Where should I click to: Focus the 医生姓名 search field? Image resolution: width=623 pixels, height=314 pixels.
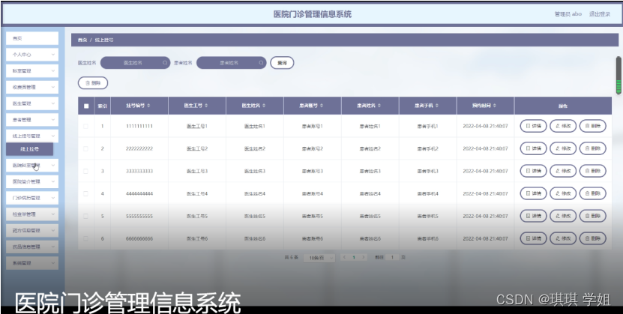[135, 63]
